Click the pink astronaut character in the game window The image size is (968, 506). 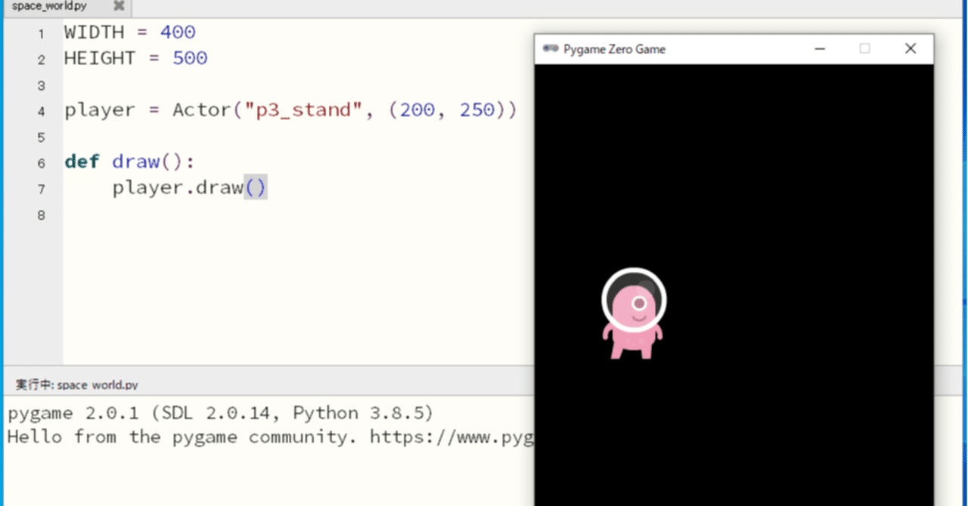coord(634,313)
